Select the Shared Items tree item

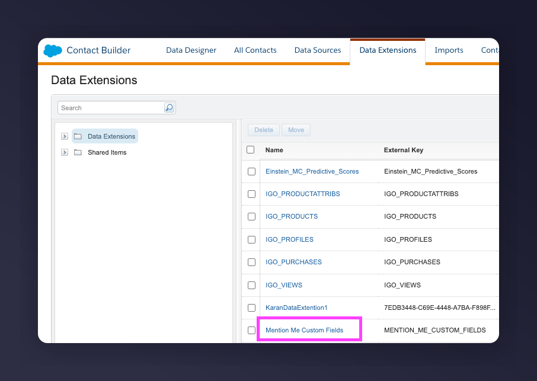pyautogui.click(x=107, y=152)
